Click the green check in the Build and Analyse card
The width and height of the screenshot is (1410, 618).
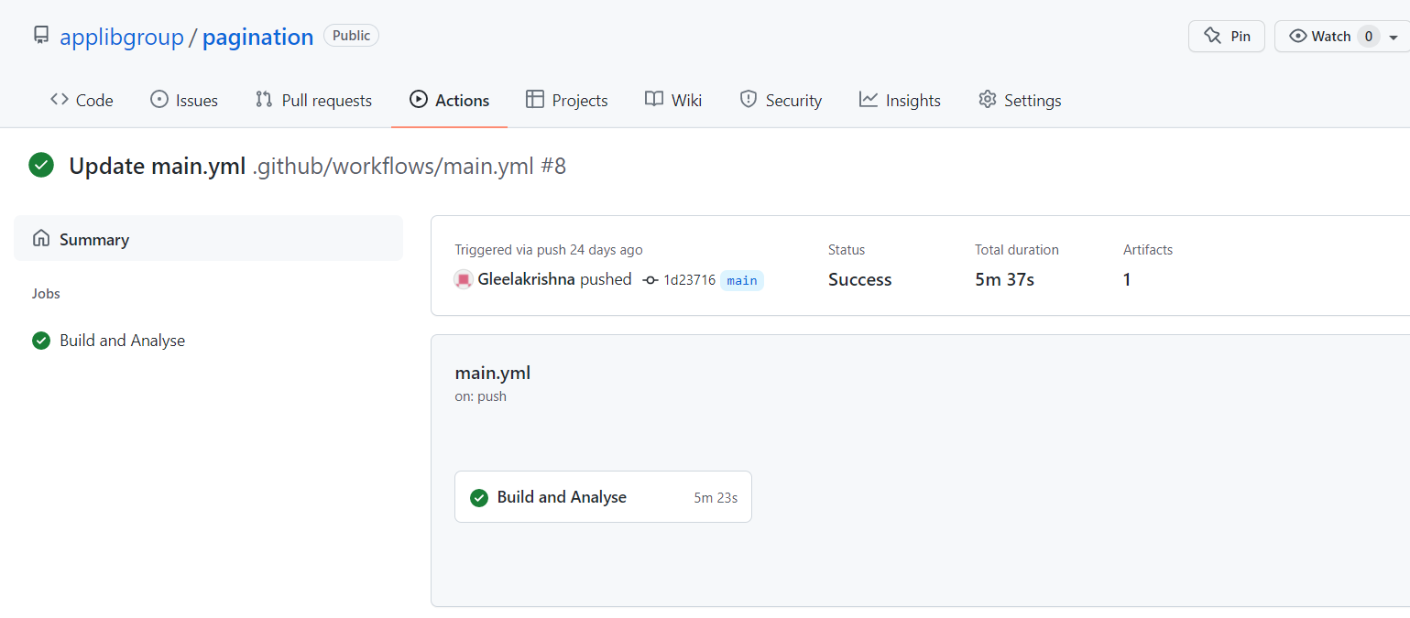pos(479,497)
